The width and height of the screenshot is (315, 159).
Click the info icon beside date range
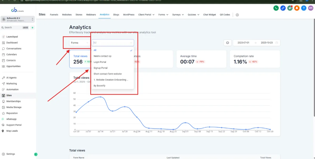coord(227,43)
